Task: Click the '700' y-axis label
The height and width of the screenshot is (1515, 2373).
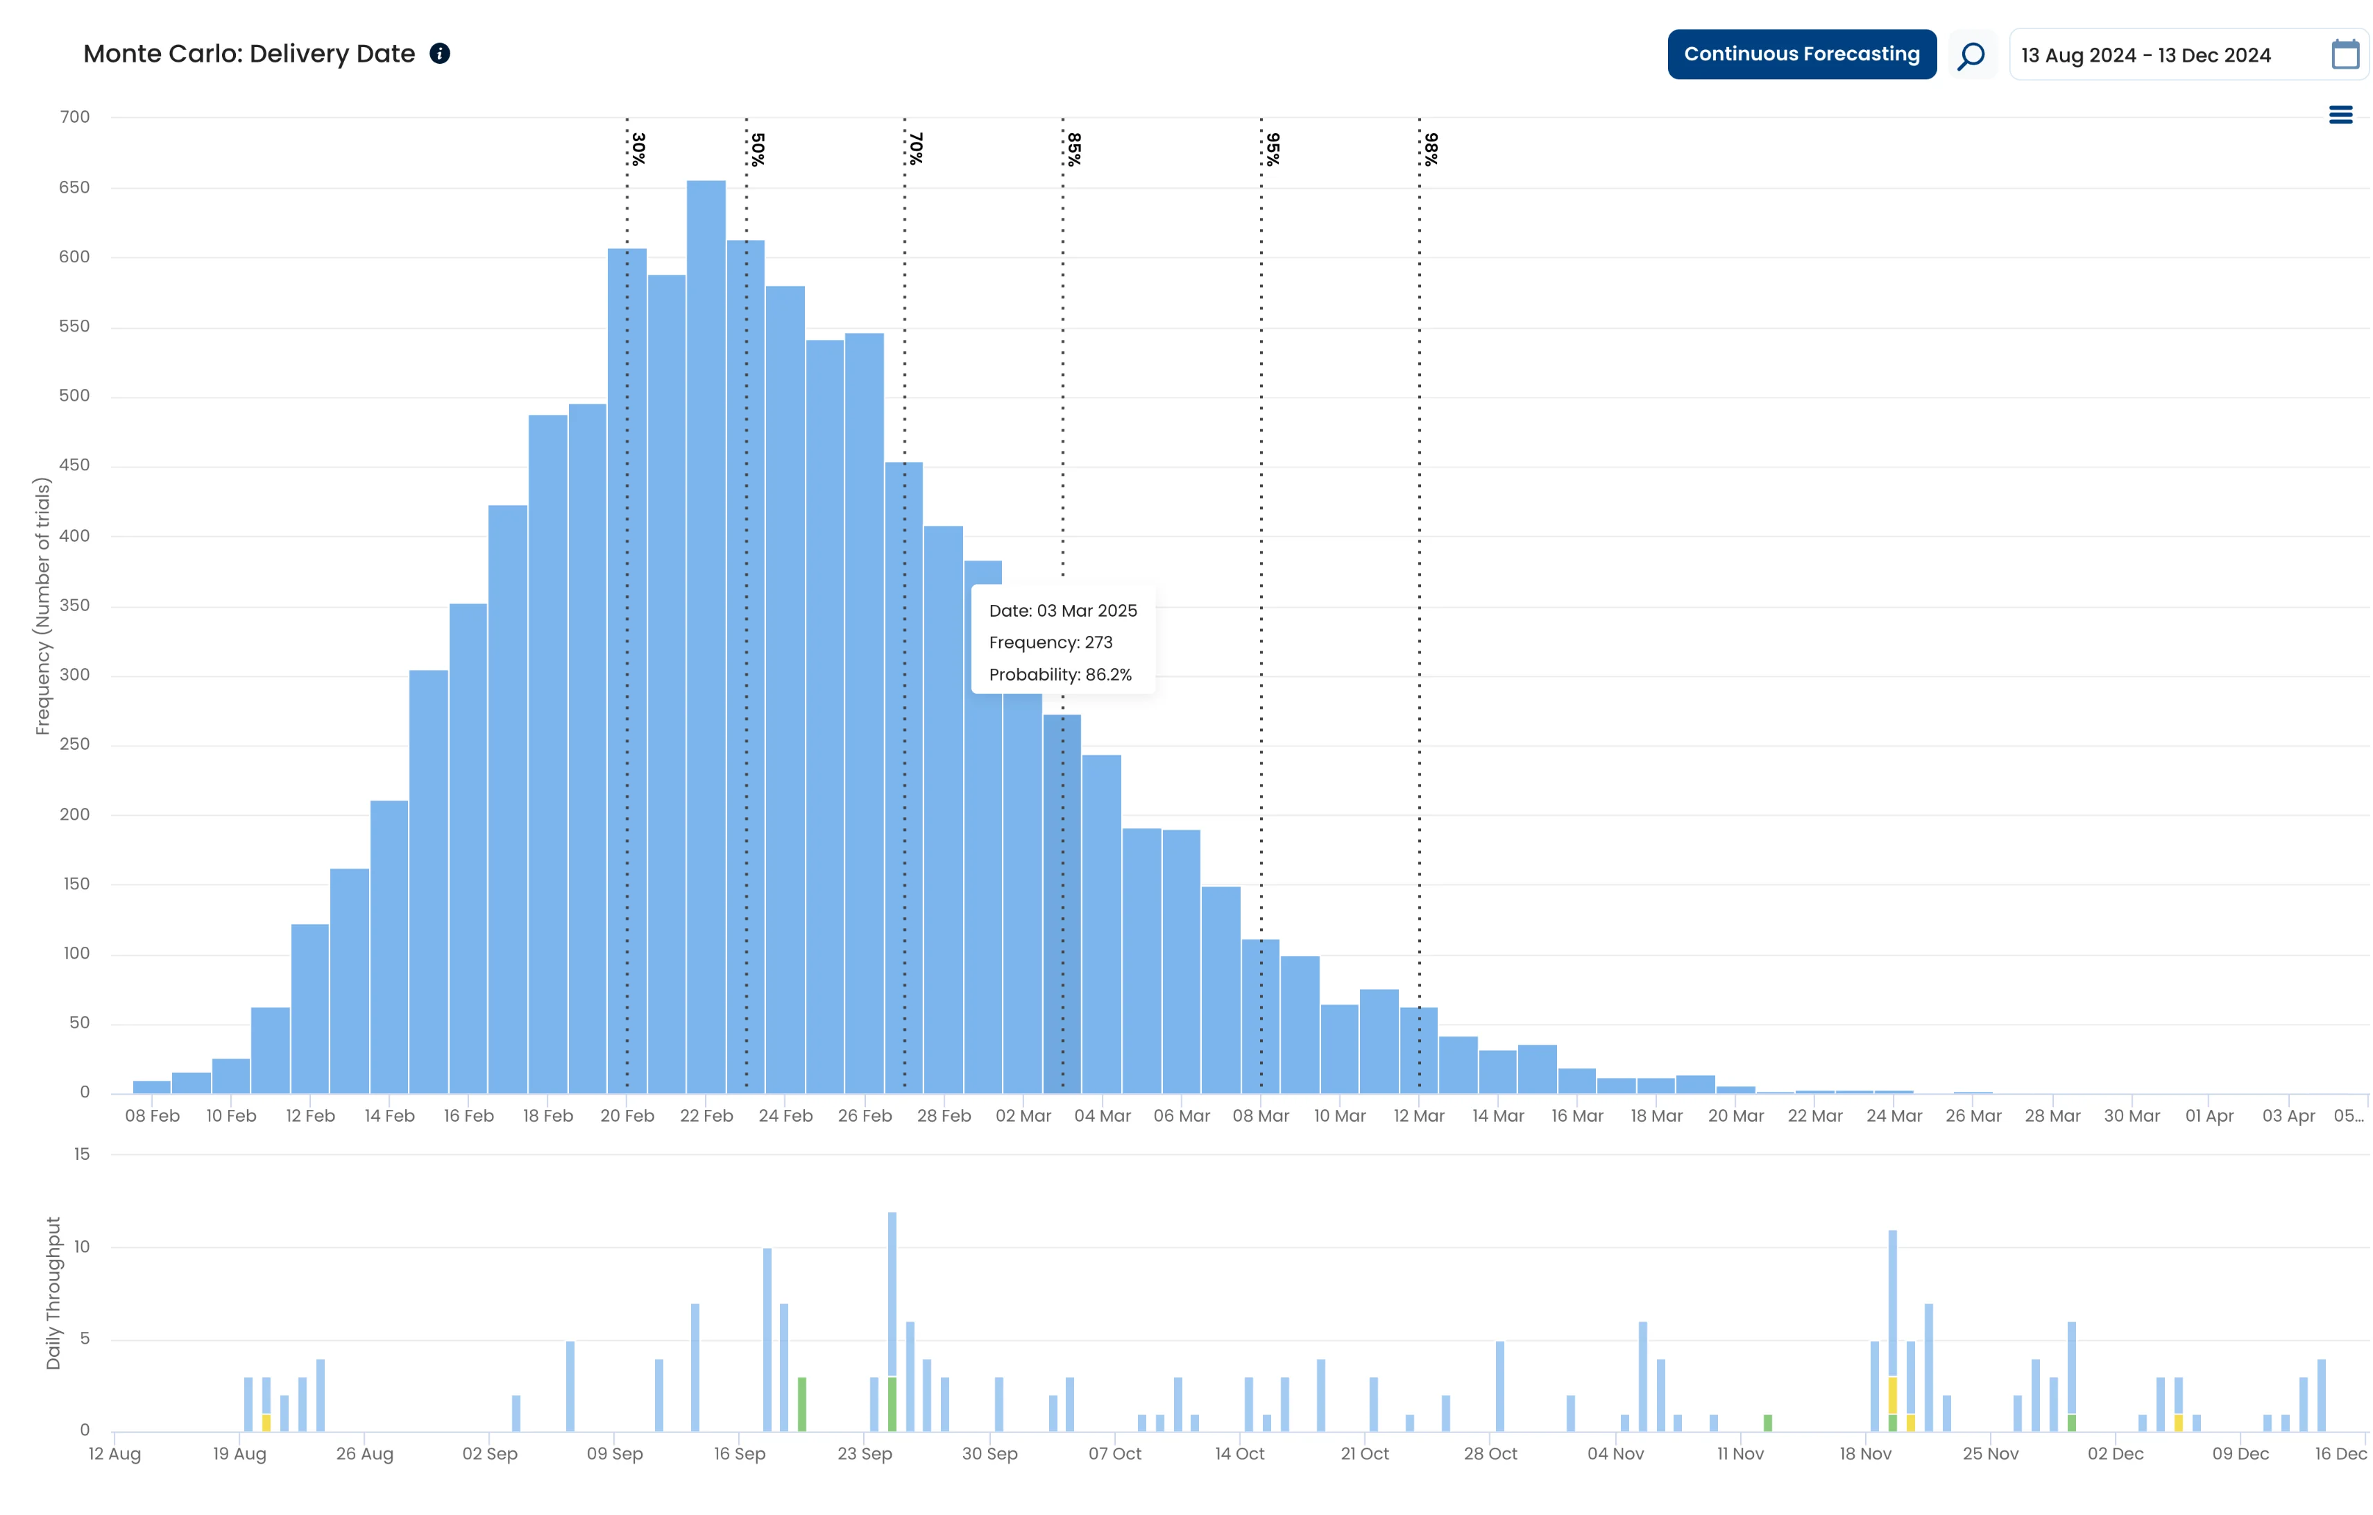Action: (74, 117)
